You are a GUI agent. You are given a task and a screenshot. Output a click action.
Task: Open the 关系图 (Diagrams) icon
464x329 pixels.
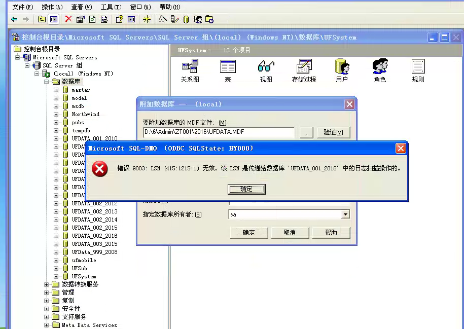point(190,71)
